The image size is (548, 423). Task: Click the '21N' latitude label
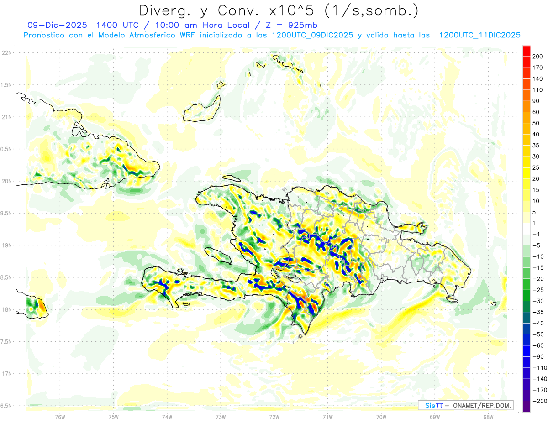pyautogui.click(x=7, y=117)
